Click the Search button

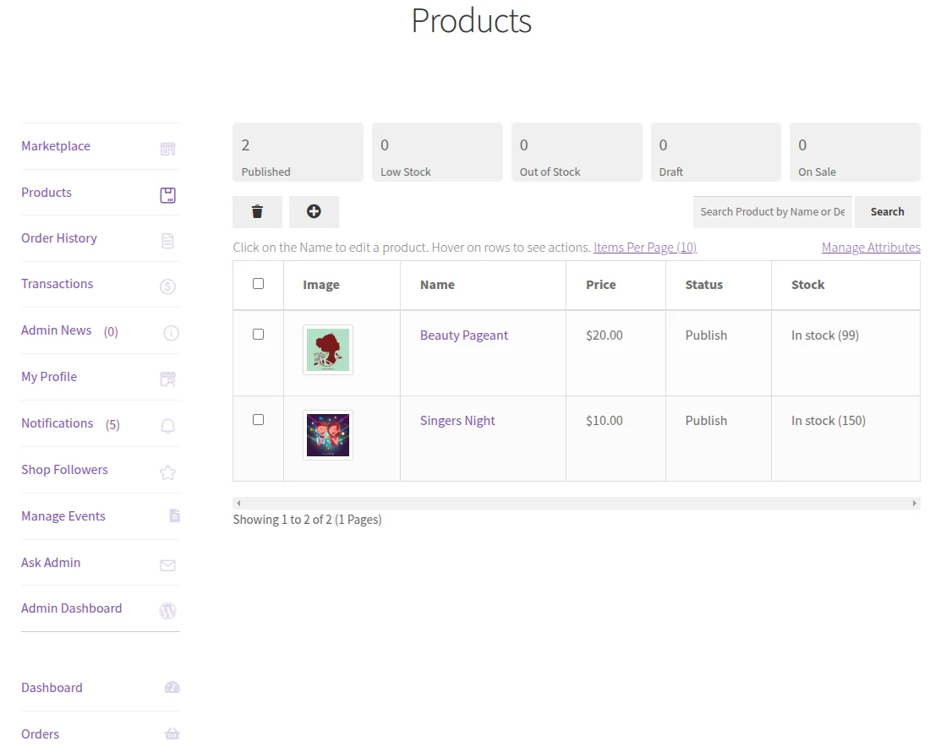point(887,211)
